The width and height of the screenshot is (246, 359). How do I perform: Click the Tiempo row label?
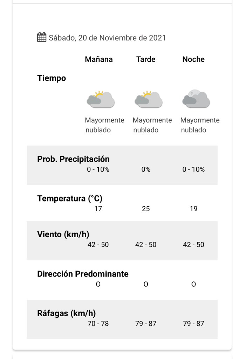tap(52, 78)
